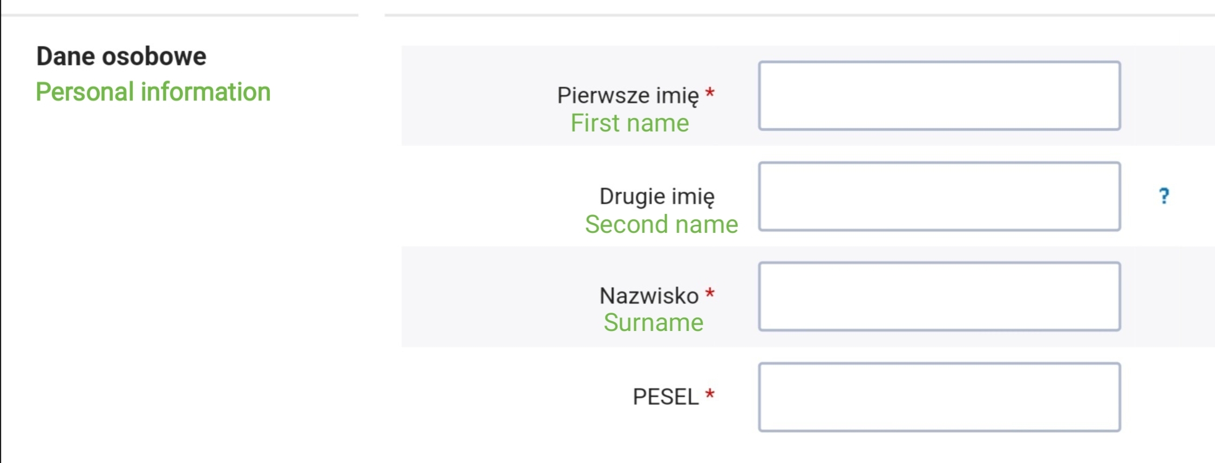Click the green "Surname" translation text
This screenshot has width=1215, height=463.
pos(653,323)
